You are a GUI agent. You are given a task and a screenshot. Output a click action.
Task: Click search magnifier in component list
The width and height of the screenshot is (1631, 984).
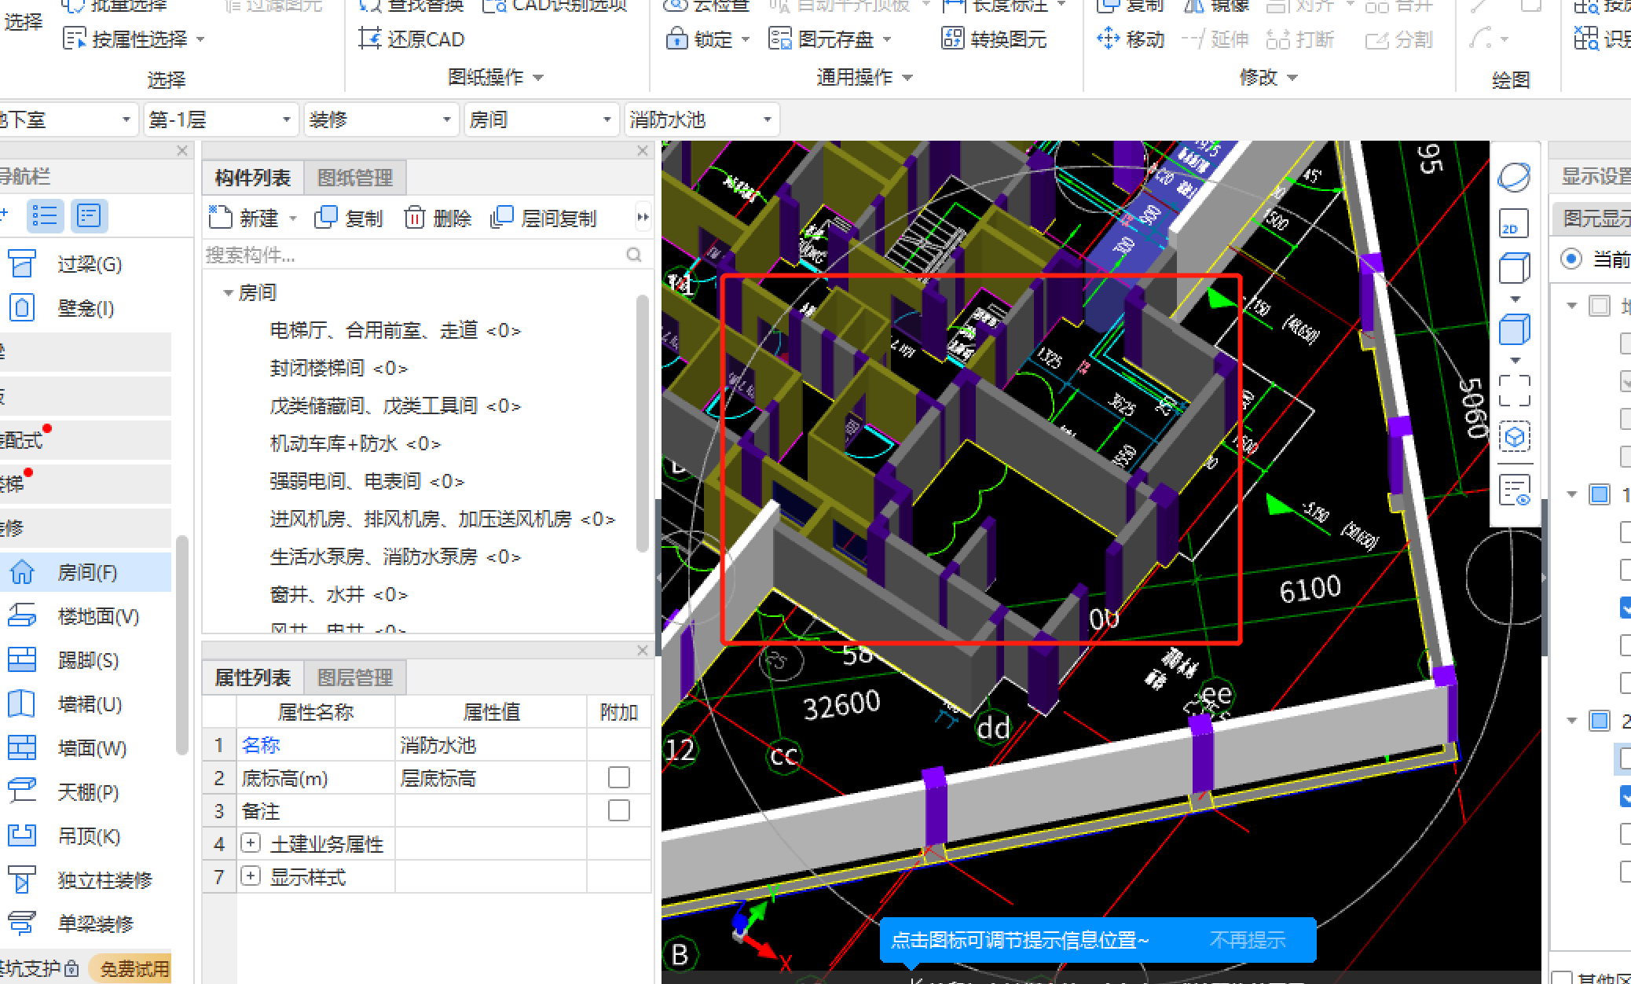(634, 255)
